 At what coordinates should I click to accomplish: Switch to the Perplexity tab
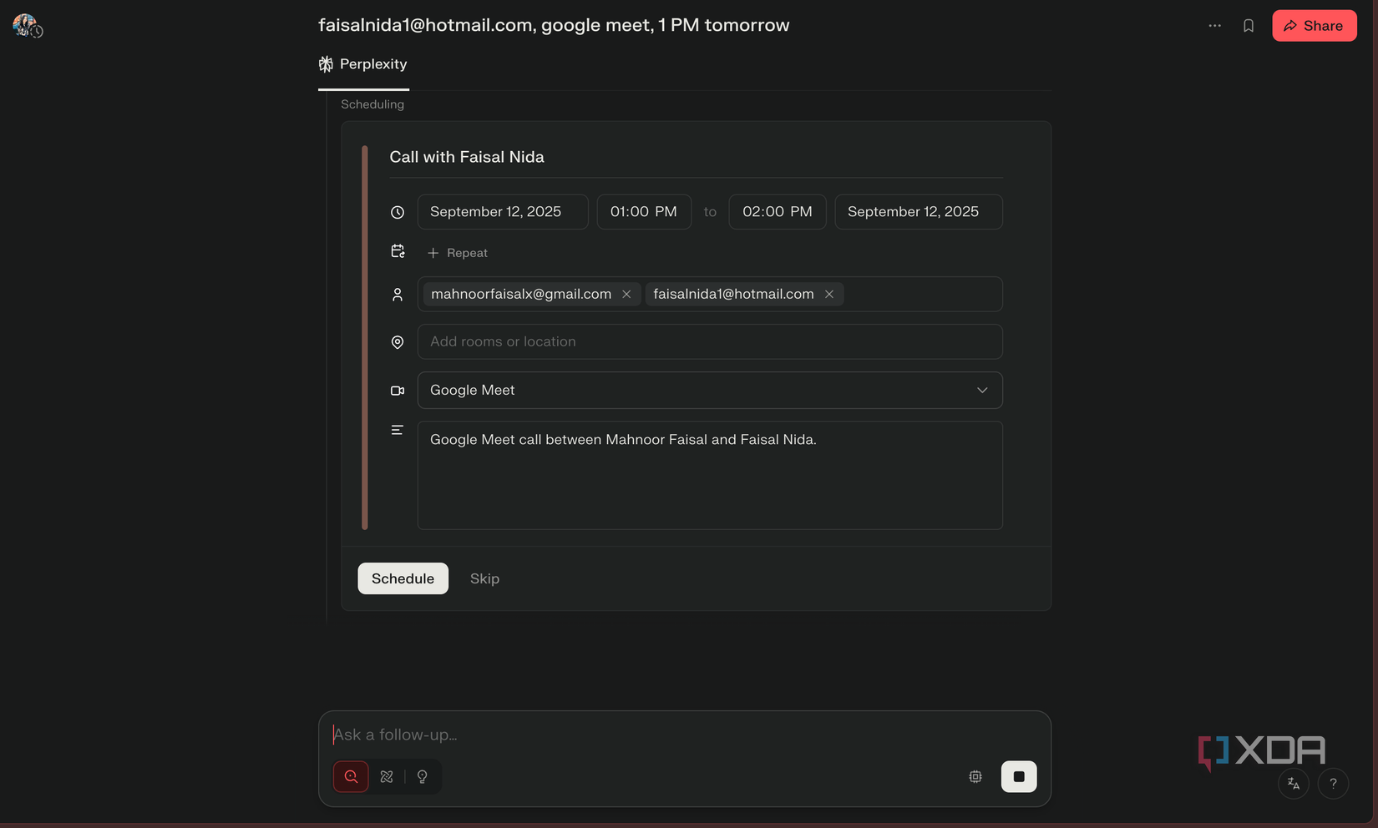(x=362, y=63)
